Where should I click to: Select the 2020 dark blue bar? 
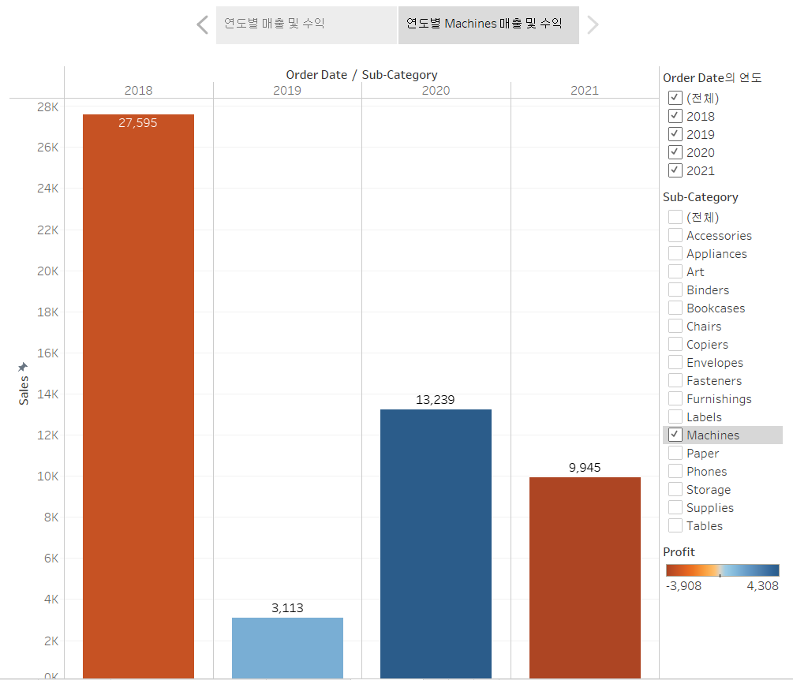436,544
